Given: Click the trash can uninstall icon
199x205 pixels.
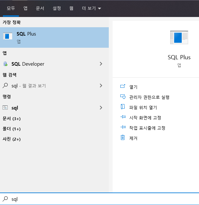Looking at the screenshot, I should click(123, 137).
